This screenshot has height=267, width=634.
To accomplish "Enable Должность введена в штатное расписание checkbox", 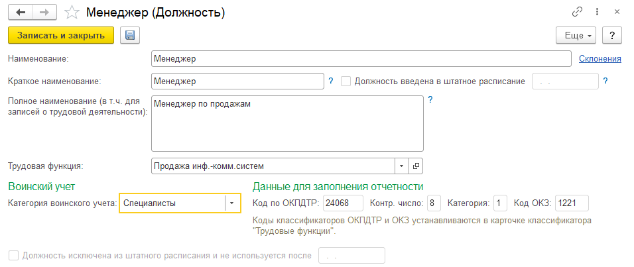I will (346, 81).
